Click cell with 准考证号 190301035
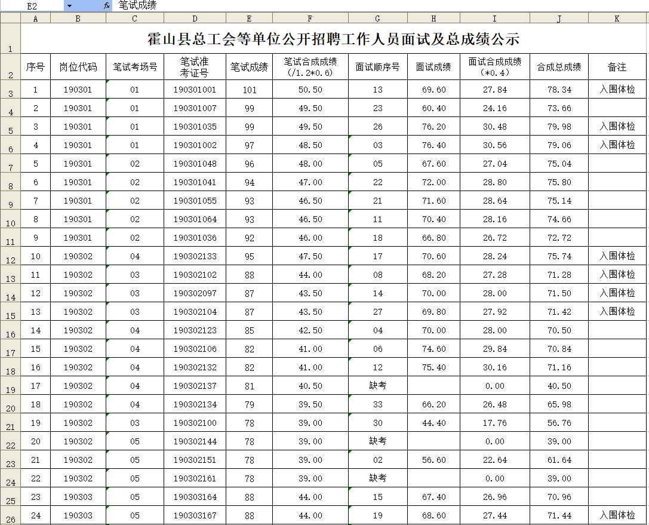The height and width of the screenshot is (525, 649). (195, 126)
